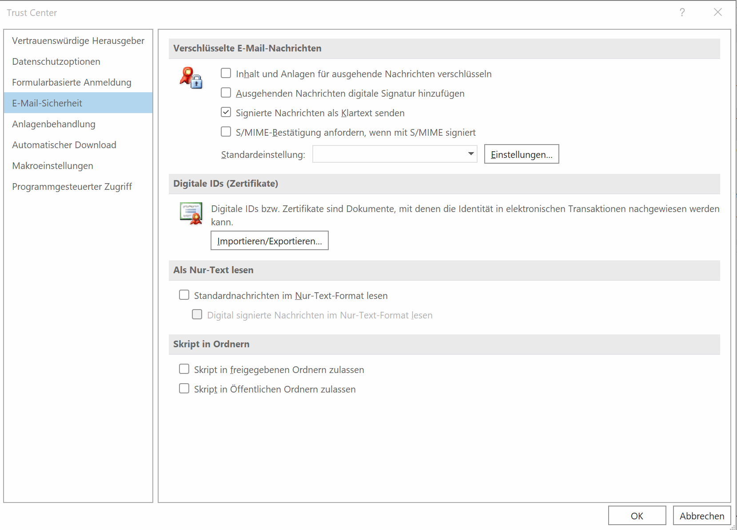Go to Anlagenbehandlung category

78,124
